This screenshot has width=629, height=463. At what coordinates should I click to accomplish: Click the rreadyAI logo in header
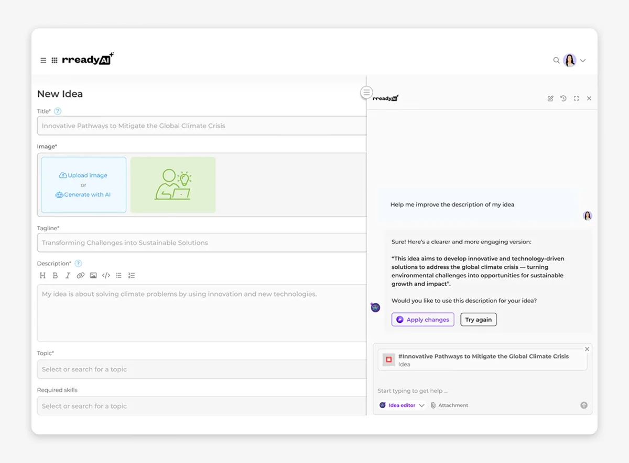88,59
